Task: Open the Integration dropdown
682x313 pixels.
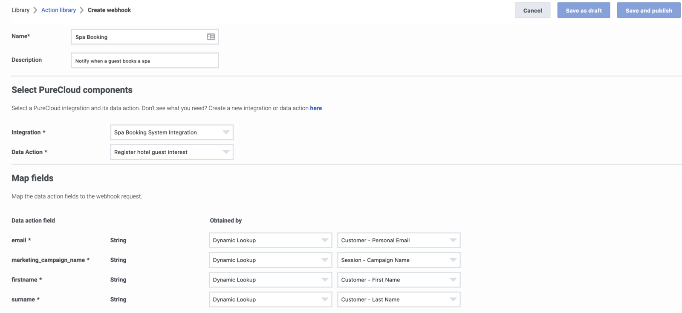Action: pos(172,132)
